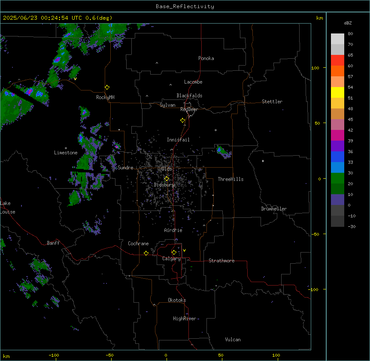Click the Didsbury city label
Viewport: 370px width, 361px height.
pos(164,185)
